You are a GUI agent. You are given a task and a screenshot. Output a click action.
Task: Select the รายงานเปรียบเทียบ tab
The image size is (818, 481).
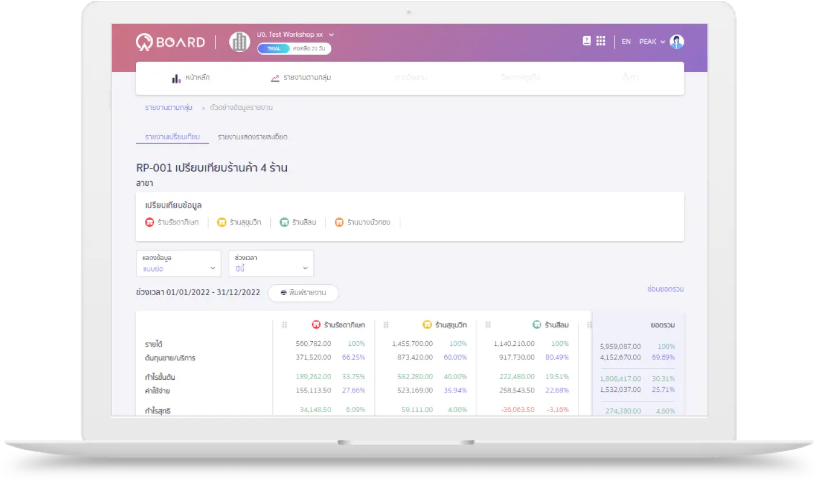pyautogui.click(x=172, y=137)
